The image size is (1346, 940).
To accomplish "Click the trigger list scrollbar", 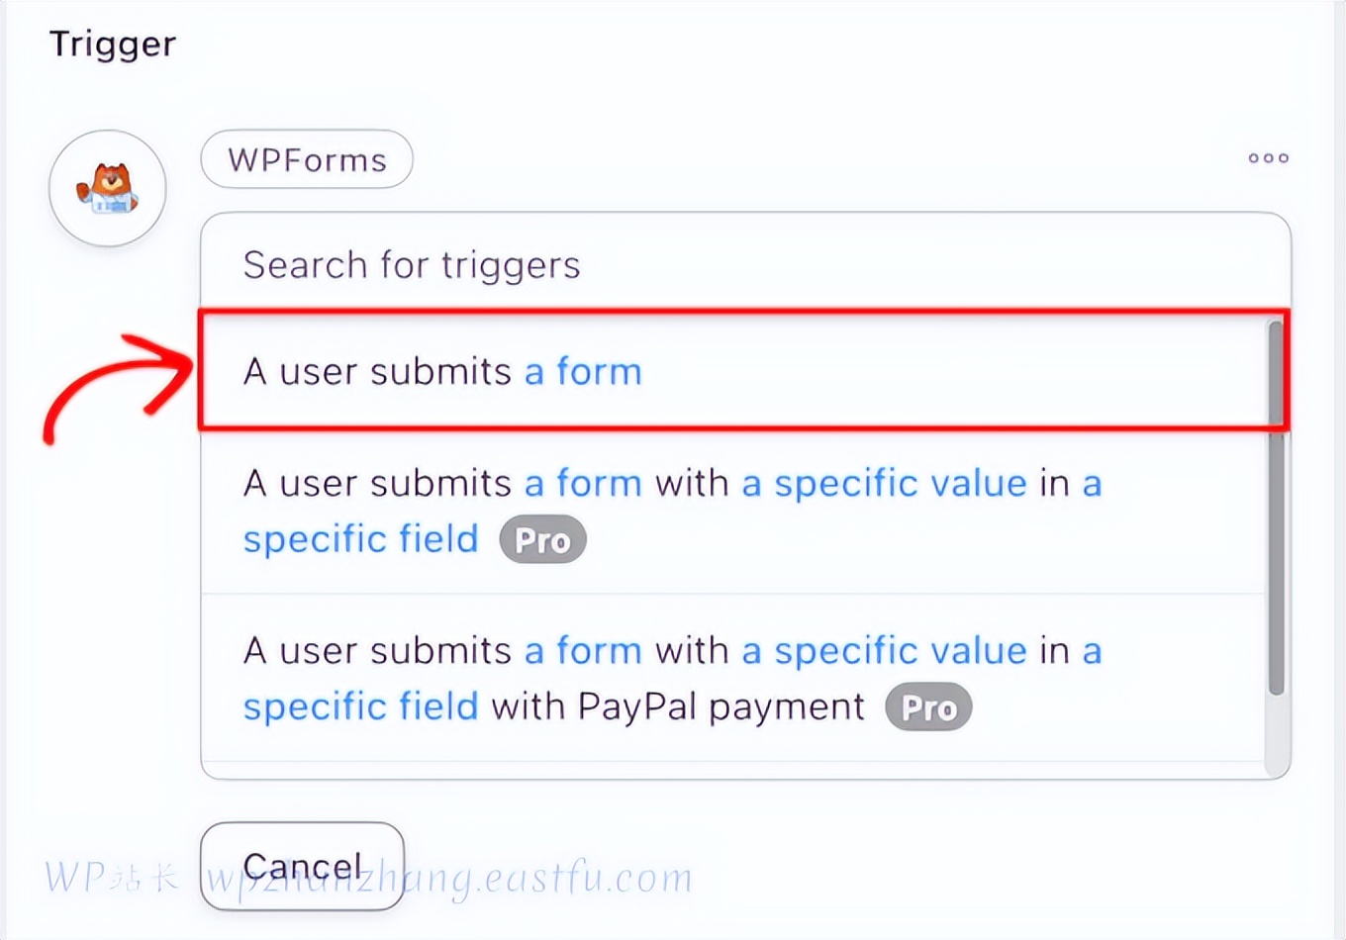I will [1277, 507].
